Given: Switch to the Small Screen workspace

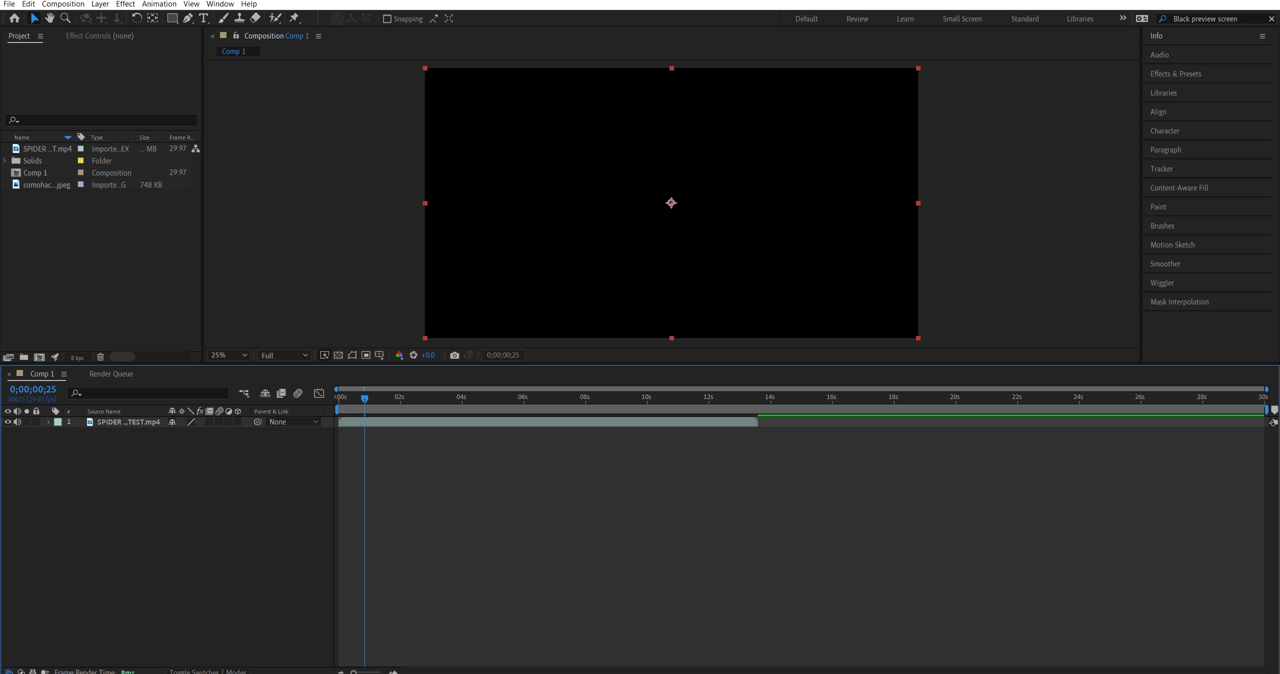Looking at the screenshot, I should pos(962,19).
